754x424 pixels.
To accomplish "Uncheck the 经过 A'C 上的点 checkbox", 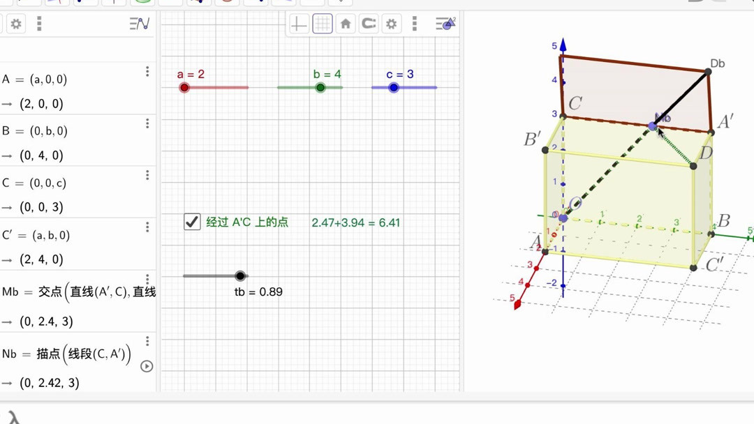I will click(192, 222).
